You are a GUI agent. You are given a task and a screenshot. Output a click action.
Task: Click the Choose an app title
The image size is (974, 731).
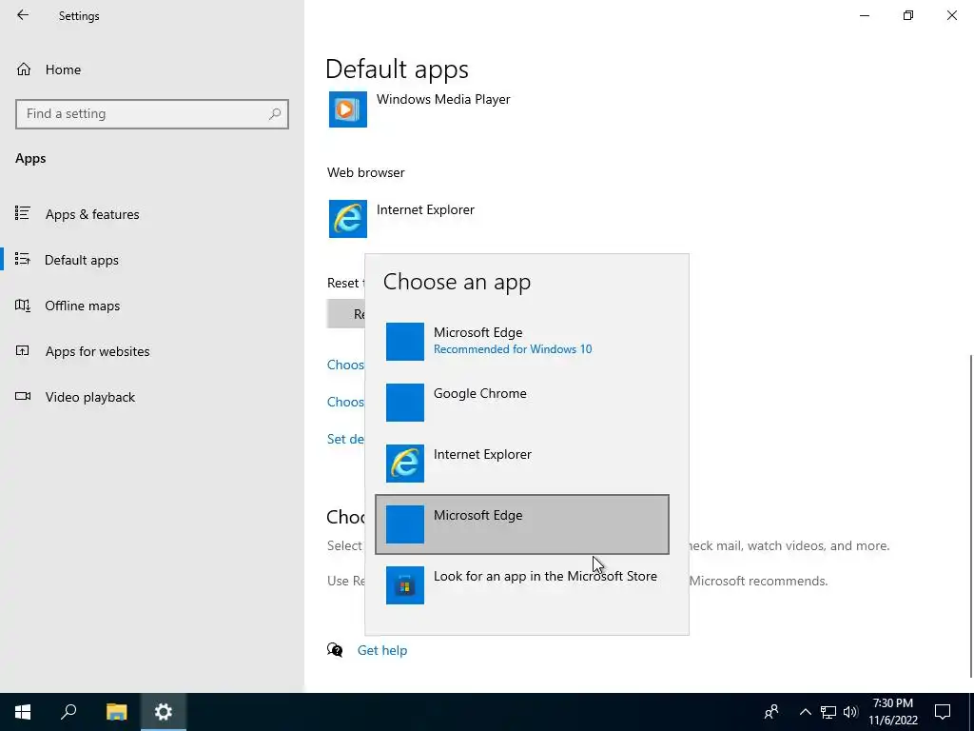(x=457, y=282)
